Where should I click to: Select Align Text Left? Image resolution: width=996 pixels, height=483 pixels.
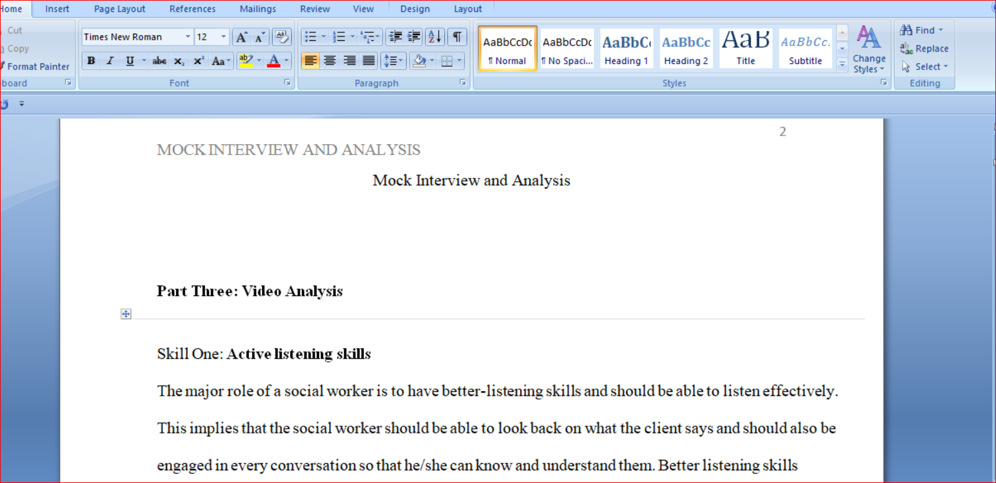click(x=310, y=61)
